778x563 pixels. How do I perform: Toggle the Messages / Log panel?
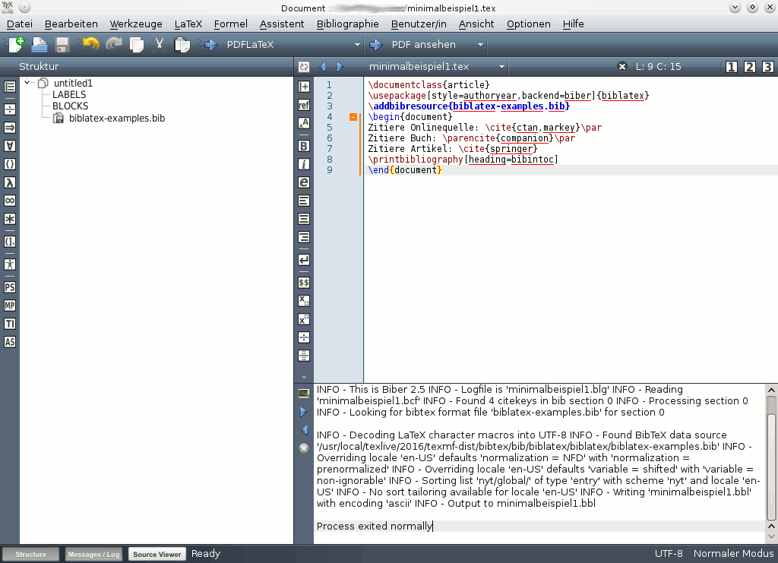point(93,554)
